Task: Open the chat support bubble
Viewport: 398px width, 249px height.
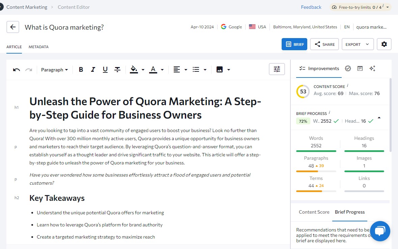Action: (380, 231)
